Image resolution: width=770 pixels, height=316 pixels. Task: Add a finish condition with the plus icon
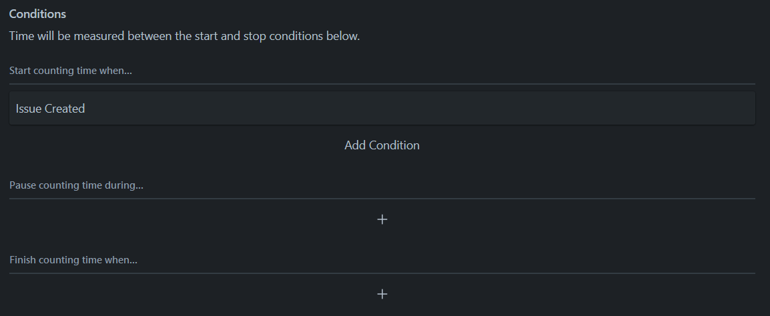click(x=382, y=294)
